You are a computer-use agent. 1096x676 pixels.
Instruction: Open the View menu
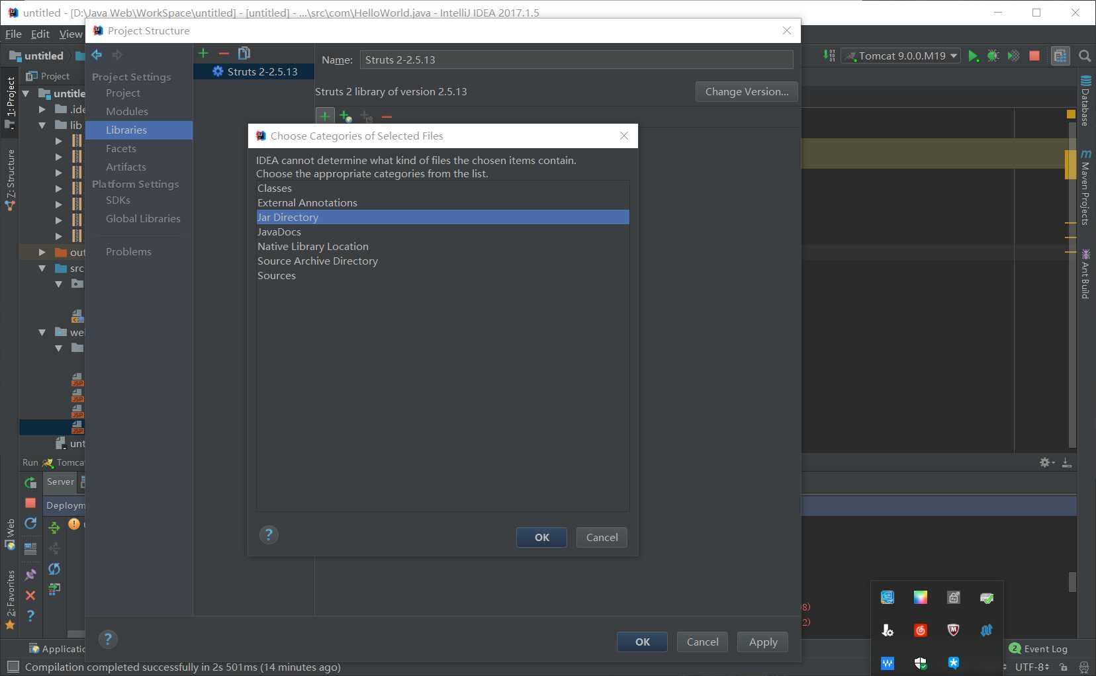71,34
